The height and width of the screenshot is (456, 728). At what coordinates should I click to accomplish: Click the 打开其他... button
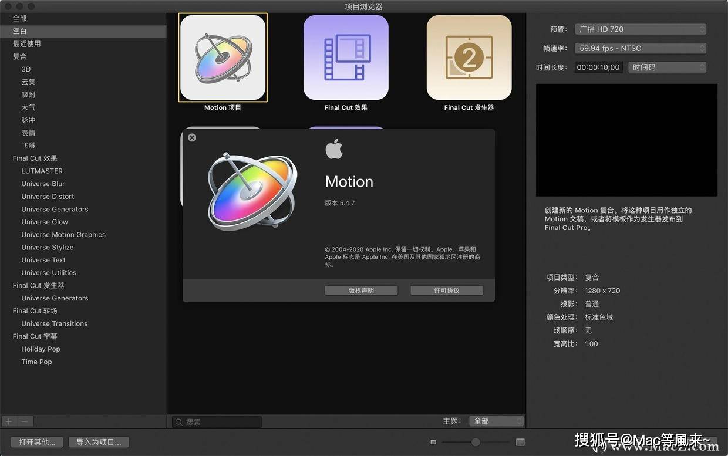[37, 443]
